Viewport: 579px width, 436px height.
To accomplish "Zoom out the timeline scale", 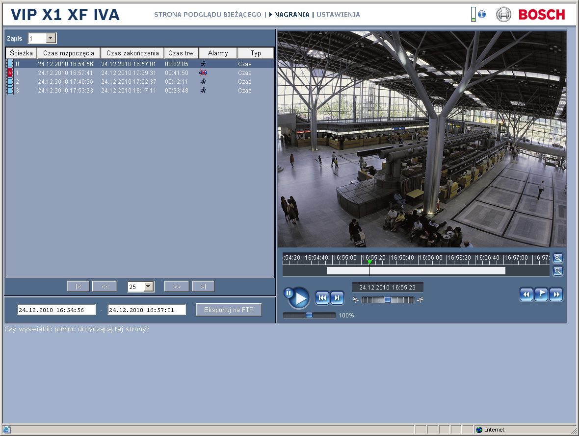I will pyautogui.click(x=557, y=271).
